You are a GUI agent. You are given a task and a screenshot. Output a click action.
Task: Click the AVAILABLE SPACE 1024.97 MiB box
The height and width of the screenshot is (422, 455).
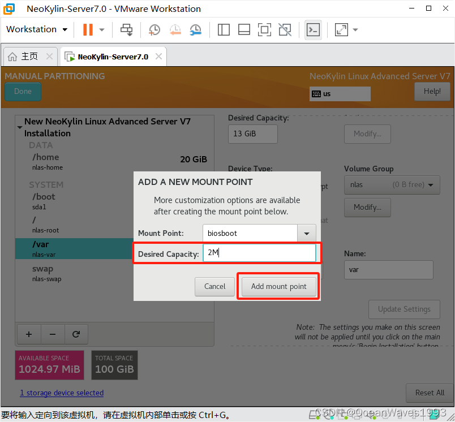click(x=50, y=365)
